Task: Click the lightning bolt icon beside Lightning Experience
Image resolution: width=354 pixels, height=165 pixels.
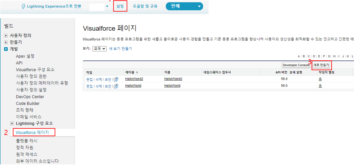Action: point(23,6)
